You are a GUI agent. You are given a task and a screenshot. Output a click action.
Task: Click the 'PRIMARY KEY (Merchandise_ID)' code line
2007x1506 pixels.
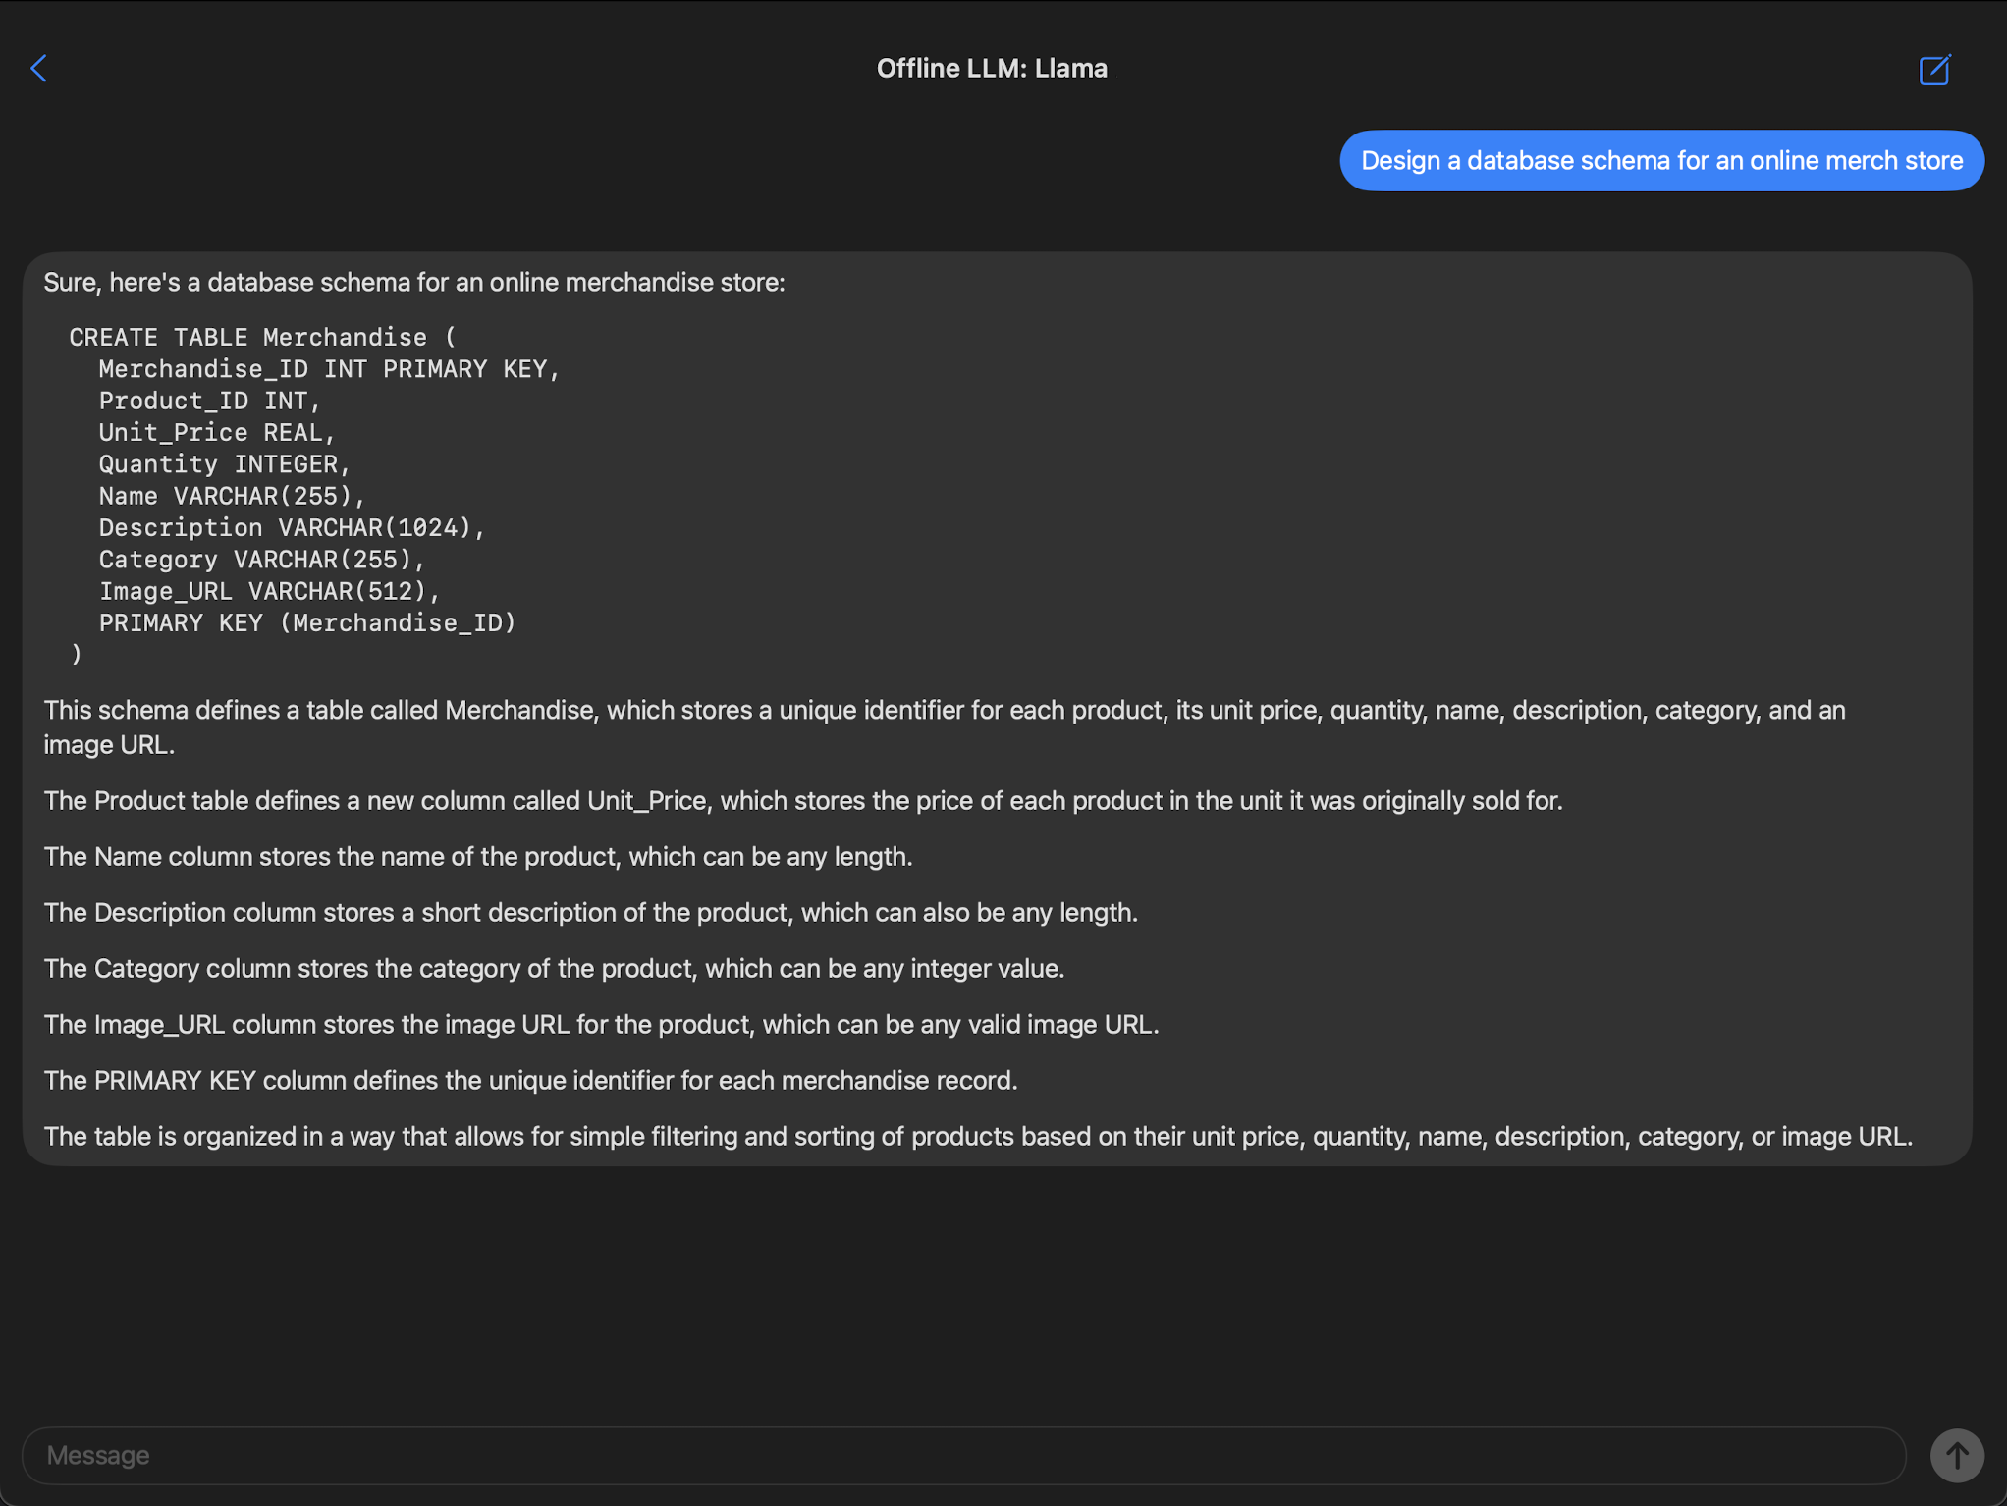pos(307,622)
